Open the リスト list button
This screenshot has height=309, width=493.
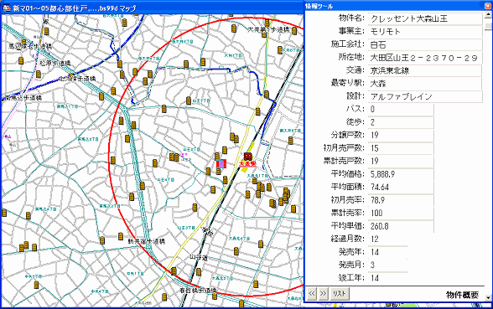coord(340,294)
